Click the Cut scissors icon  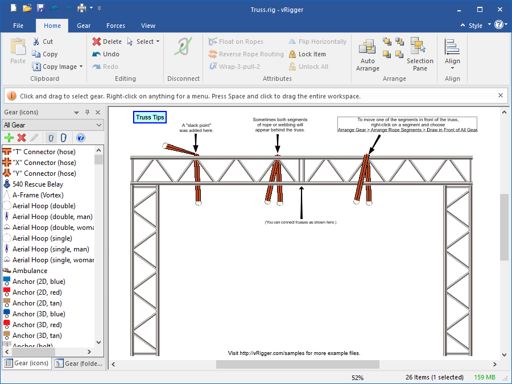pyautogui.click(x=36, y=42)
